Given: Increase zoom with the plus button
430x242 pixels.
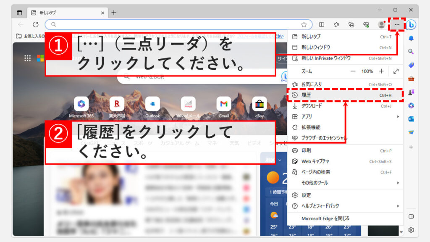Looking at the screenshot, I should pyautogui.click(x=381, y=71).
